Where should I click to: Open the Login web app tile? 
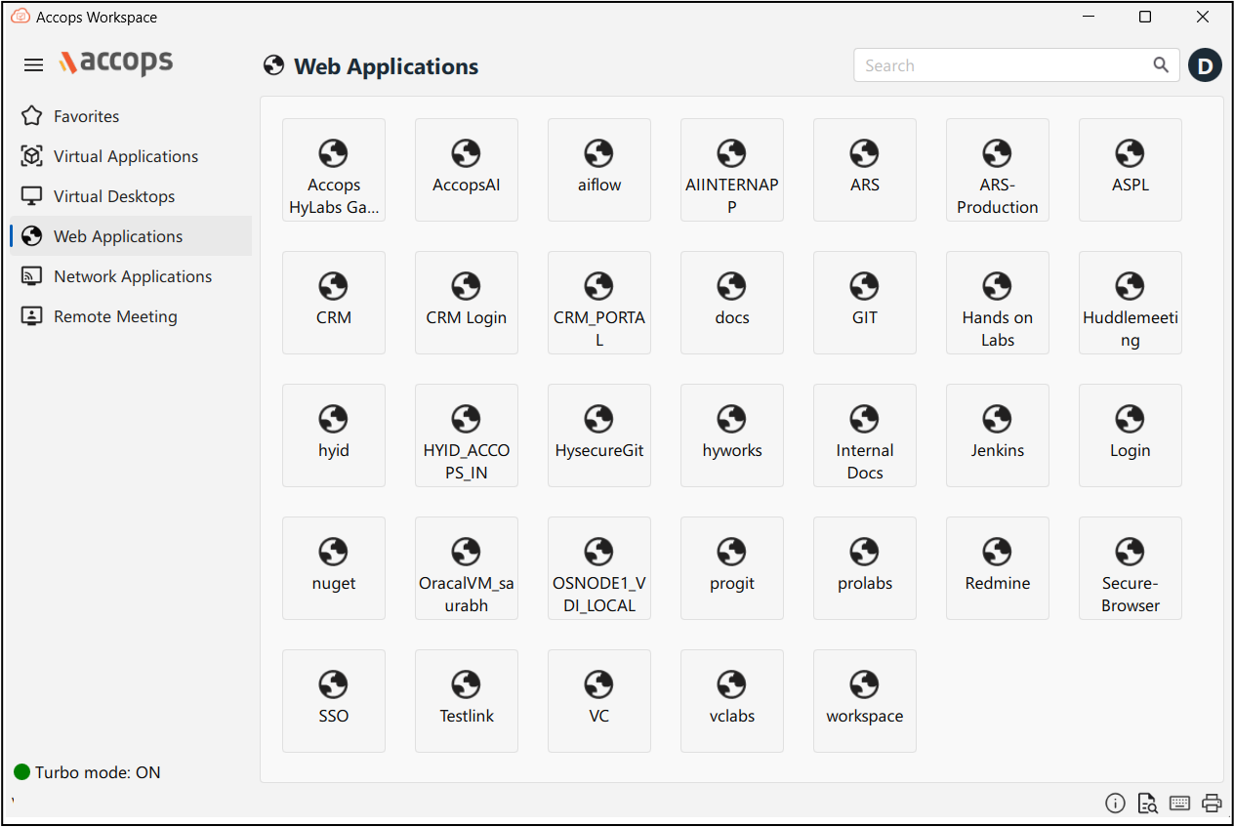[1131, 435]
